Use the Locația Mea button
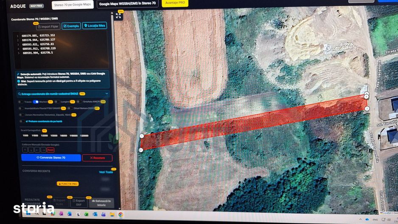 [x=95, y=26]
